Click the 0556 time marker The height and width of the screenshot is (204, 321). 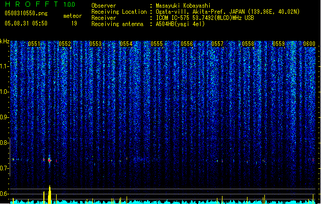coord(187,44)
